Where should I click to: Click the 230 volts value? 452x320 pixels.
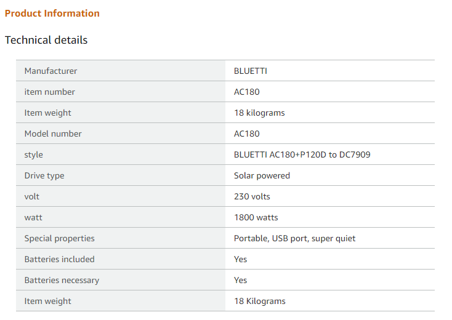[x=252, y=196]
